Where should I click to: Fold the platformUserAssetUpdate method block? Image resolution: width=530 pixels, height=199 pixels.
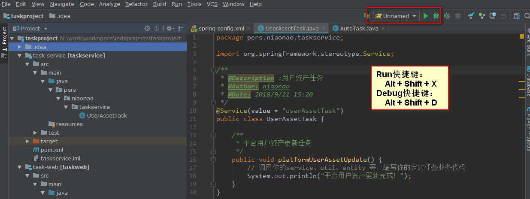click(x=213, y=159)
